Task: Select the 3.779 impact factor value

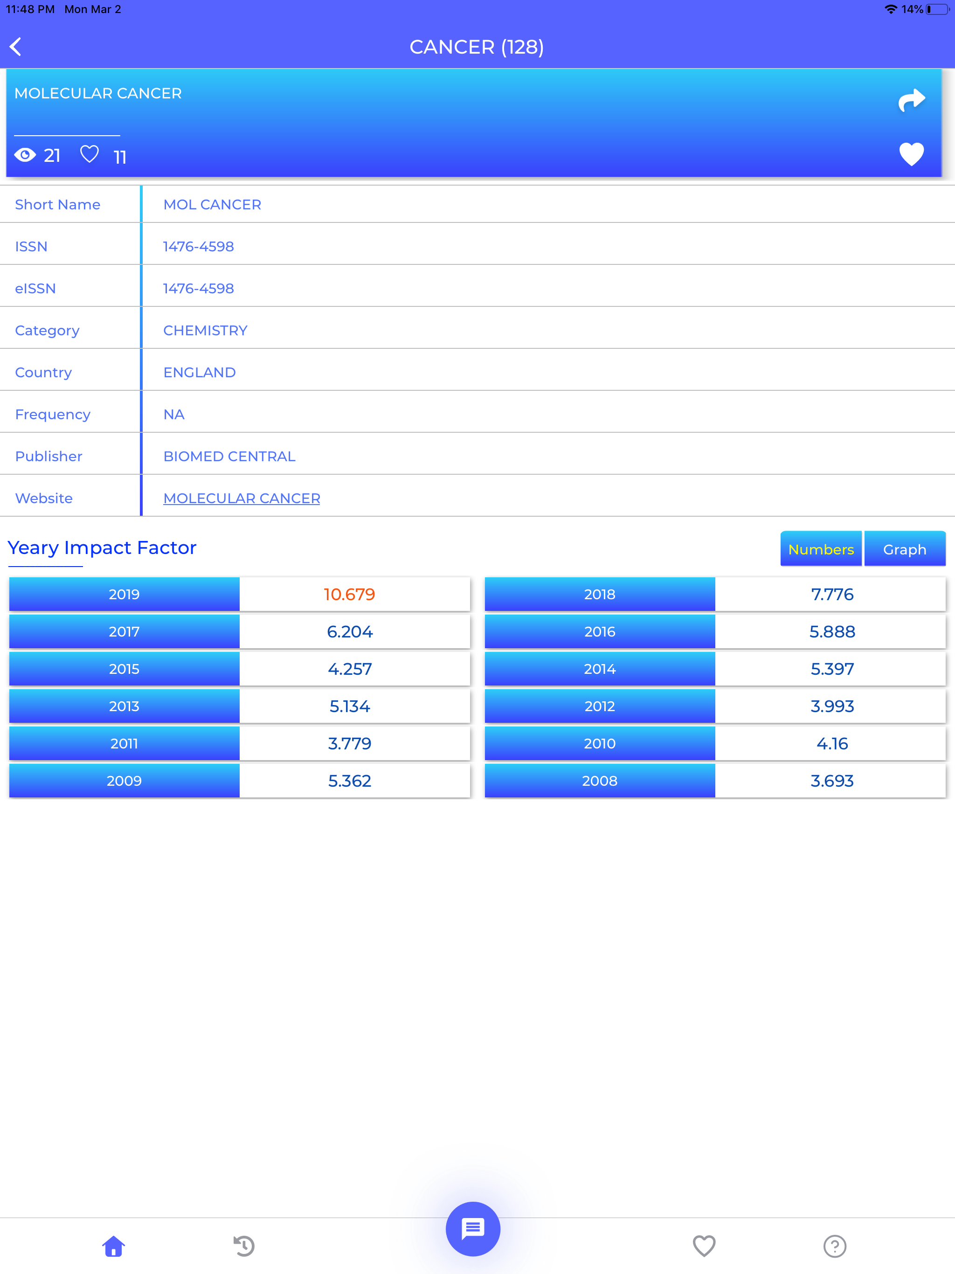Action: [x=350, y=743]
